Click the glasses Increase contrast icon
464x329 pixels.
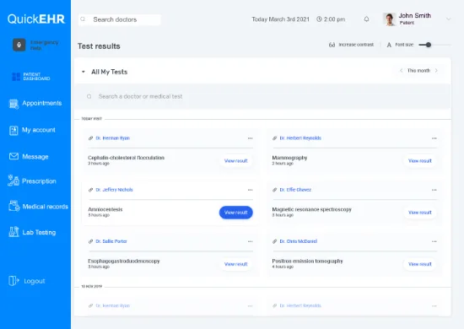(x=332, y=45)
